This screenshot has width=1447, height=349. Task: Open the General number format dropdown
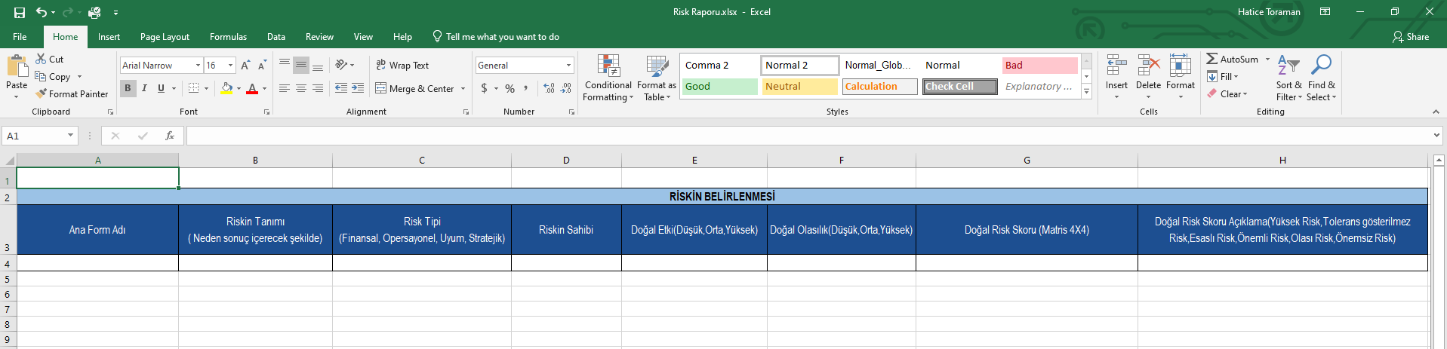pos(568,66)
